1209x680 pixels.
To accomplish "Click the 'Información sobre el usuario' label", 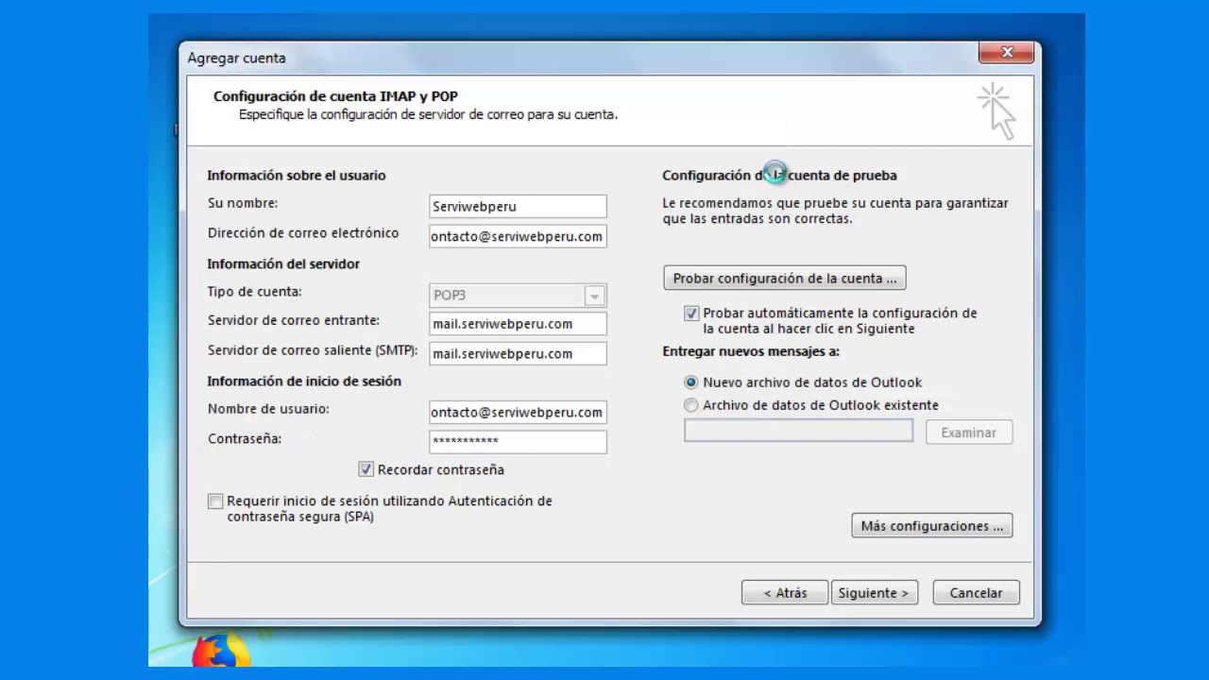I will pyautogui.click(x=297, y=176).
